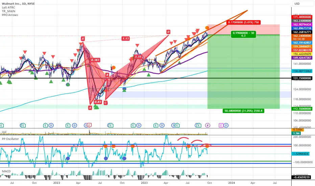Open the March 2023 dividend D icon

point(162,125)
